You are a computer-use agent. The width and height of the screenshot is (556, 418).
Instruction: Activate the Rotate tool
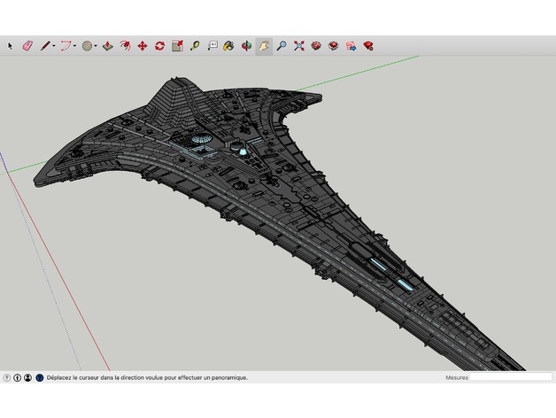[x=159, y=46]
